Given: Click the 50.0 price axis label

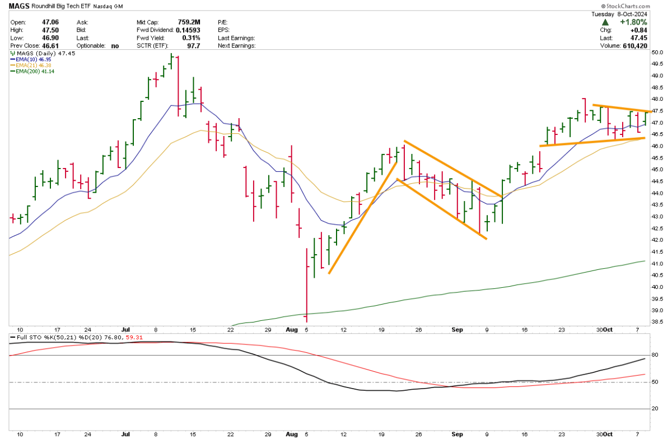Looking at the screenshot, I should coord(657,52).
